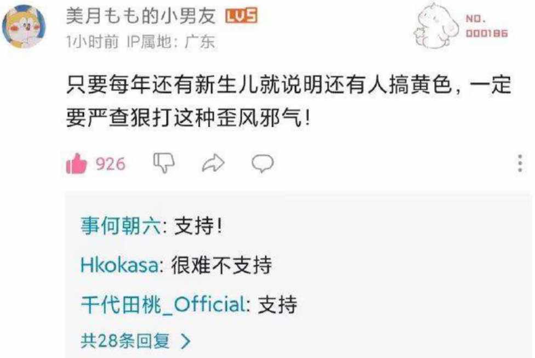
Task: Click the main comment text about 新生儿
Action: click(x=289, y=101)
